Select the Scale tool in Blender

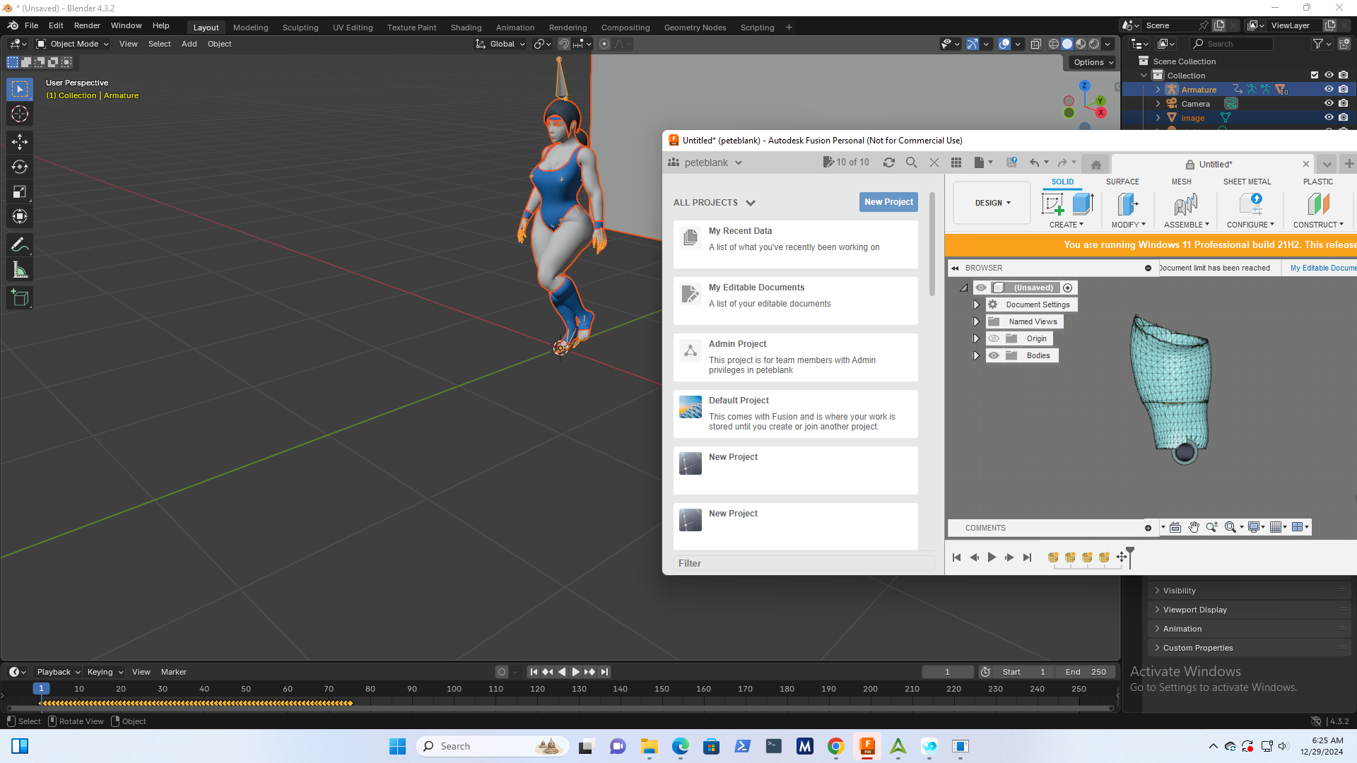pyautogui.click(x=20, y=191)
